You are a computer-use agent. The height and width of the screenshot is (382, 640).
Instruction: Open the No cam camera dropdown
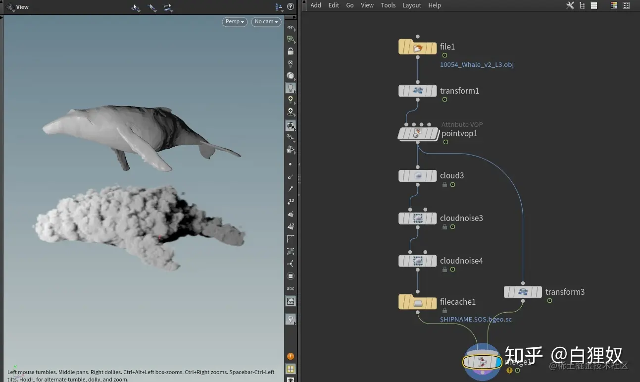(266, 22)
